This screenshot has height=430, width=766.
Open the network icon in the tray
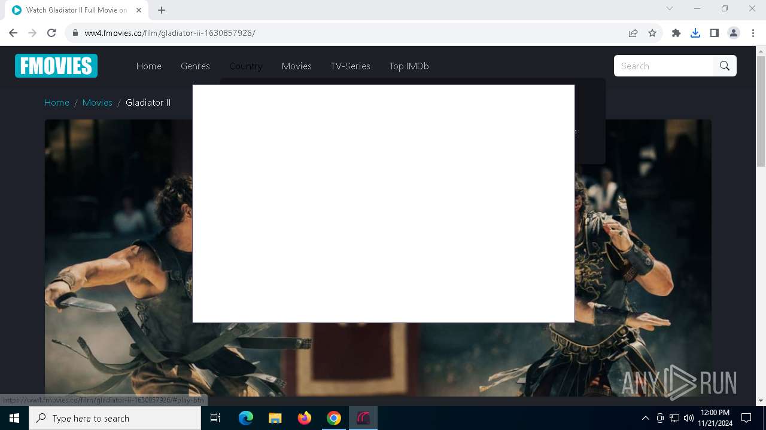pyautogui.click(x=674, y=418)
